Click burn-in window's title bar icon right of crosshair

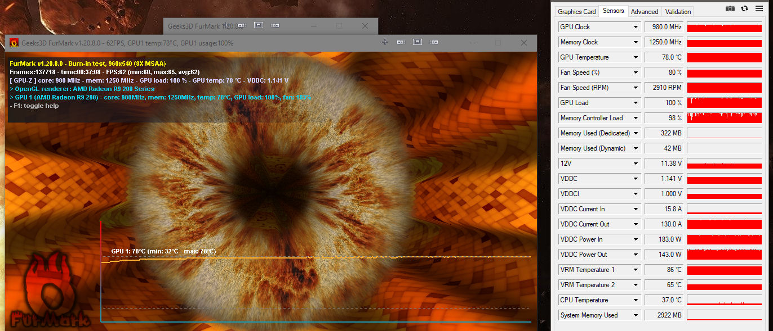click(401, 42)
